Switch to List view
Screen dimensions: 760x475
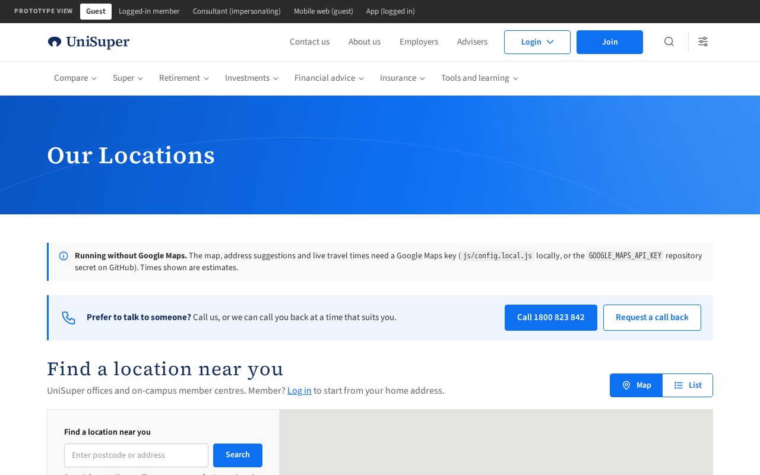click(x=688, y=385)
